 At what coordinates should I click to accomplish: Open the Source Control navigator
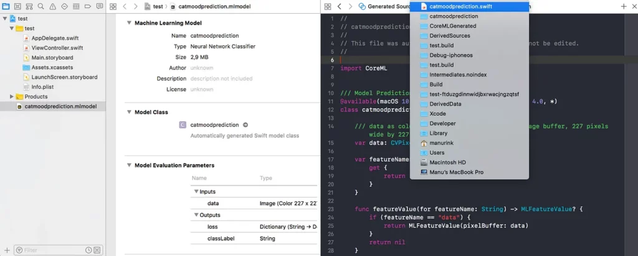(x=17, y=6)
